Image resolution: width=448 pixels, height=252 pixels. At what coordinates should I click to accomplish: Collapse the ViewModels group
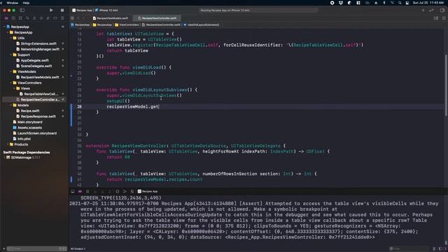click(11, 71)
